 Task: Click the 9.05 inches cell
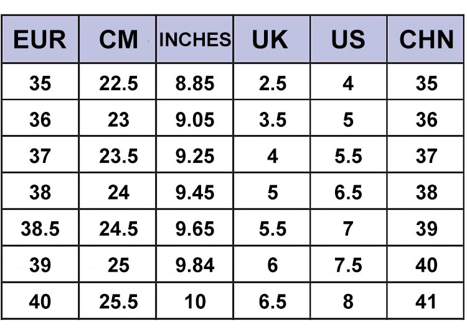195,119
